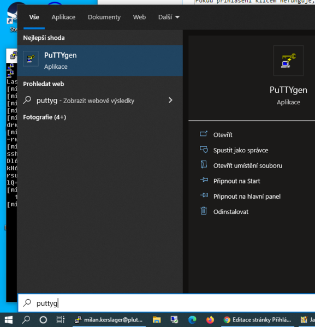The image size is (315, 327).
Task: Click the Nejlepší shoda heading
Action: point(44,38)
